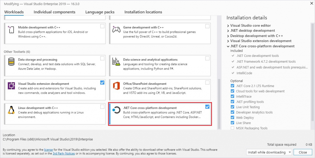Open the 3rd Party Notices link

pos(64,153)
